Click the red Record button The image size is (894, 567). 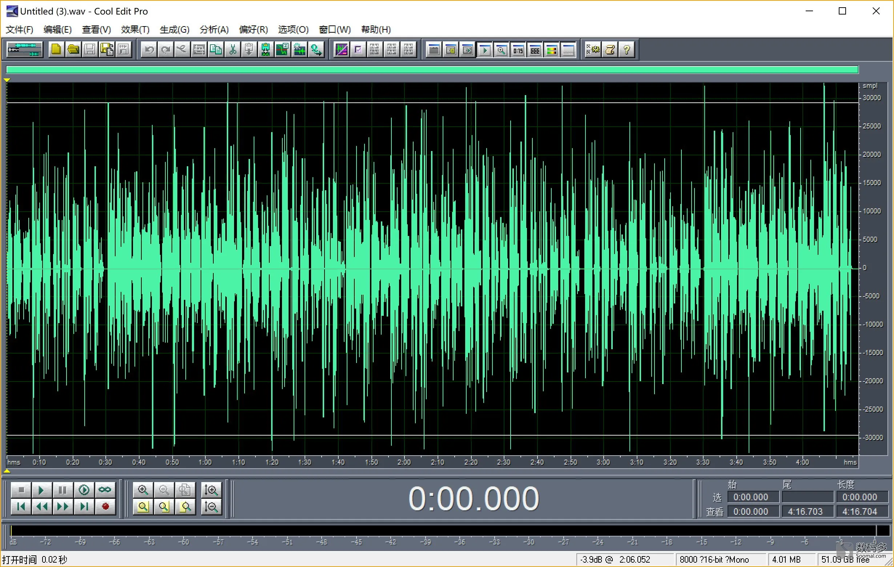(x=105, y=506)
